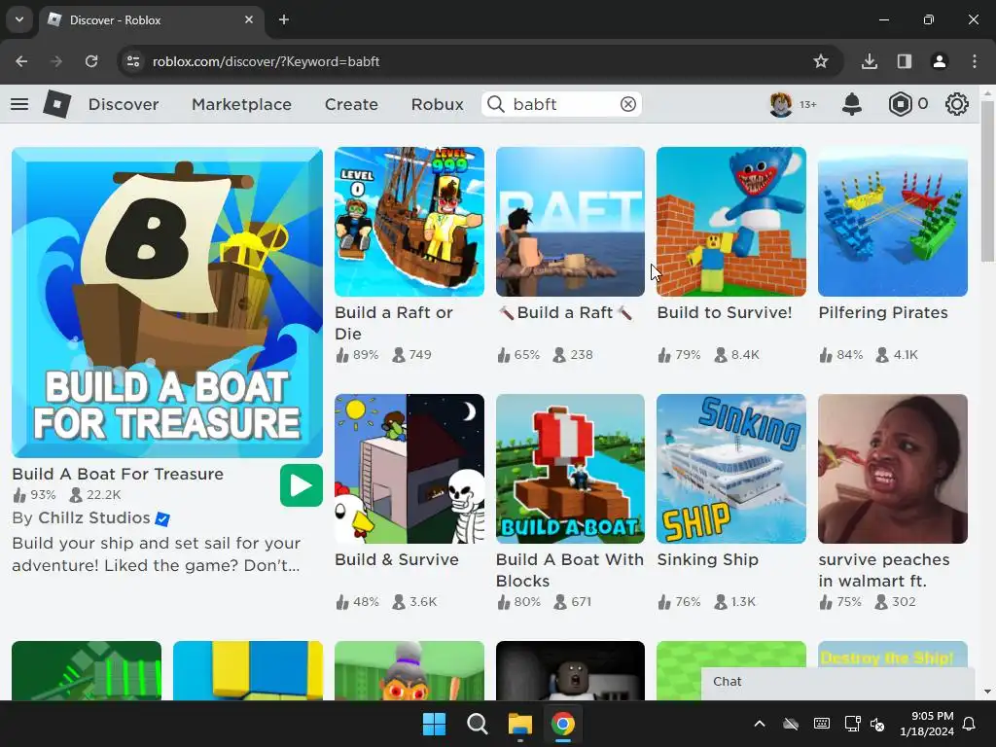The image size is (996, 747).
Task: Open the Chat panel
Action: point(837,682)
